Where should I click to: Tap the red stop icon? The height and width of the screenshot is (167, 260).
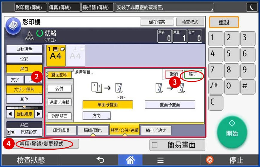pos(210,160)
